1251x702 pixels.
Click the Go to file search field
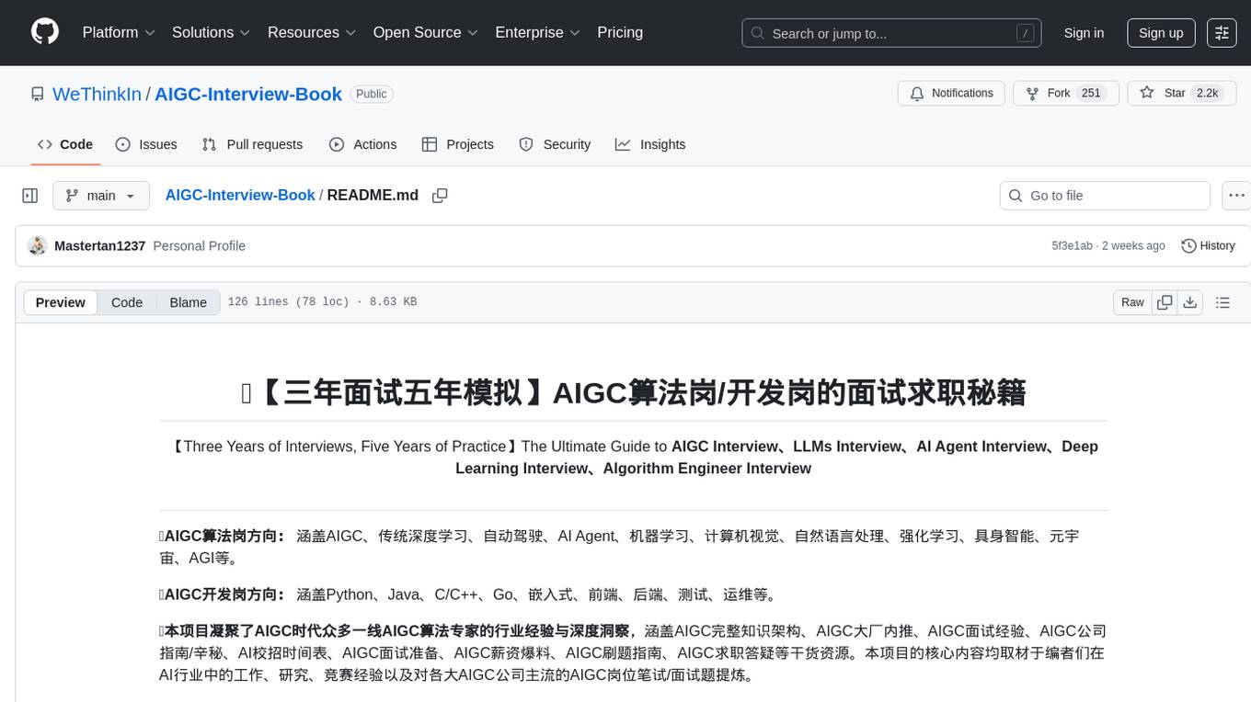1105,196
